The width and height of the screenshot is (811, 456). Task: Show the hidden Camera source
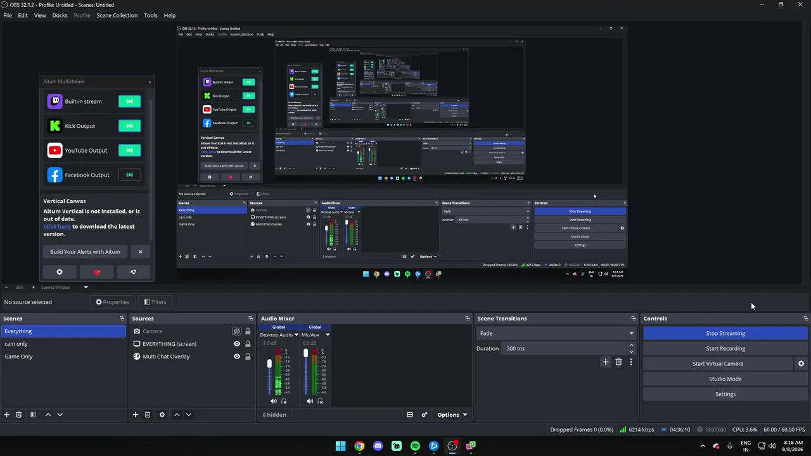(x=237, y=331)
